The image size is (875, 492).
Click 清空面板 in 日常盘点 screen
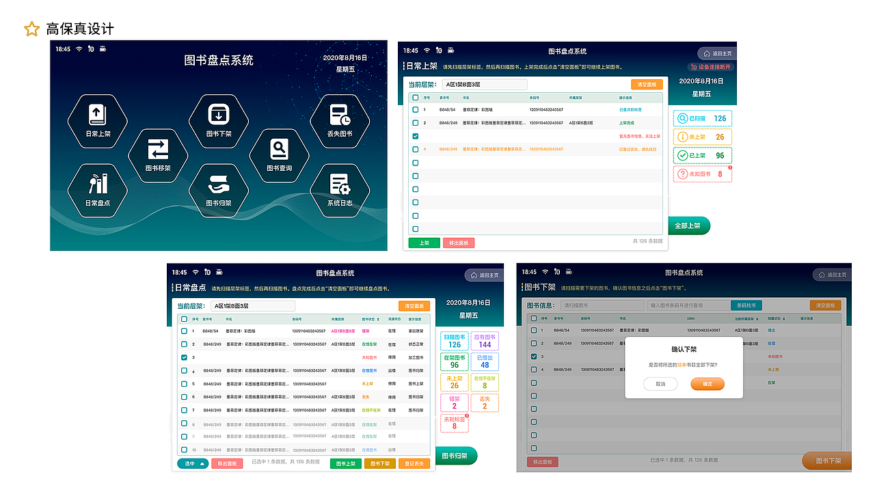[x=414, y=306]
